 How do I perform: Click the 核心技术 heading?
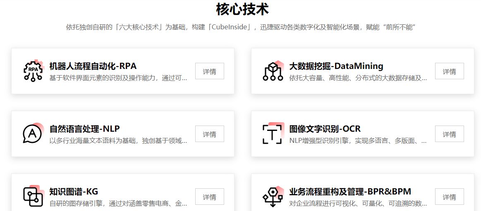(x=242, y=9)
